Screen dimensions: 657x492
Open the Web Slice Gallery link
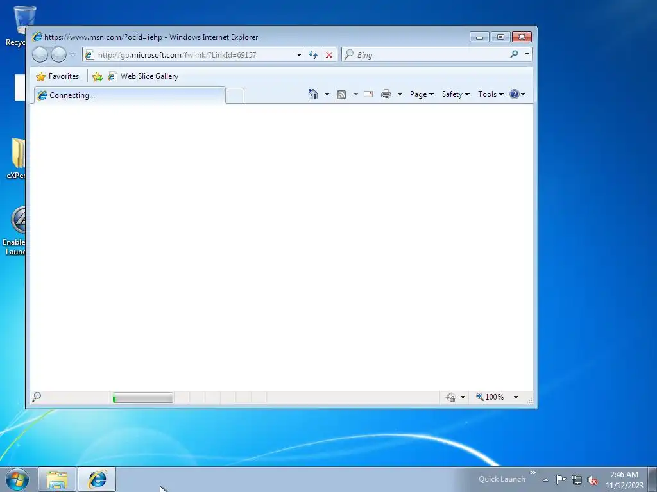tap(143, 76)
